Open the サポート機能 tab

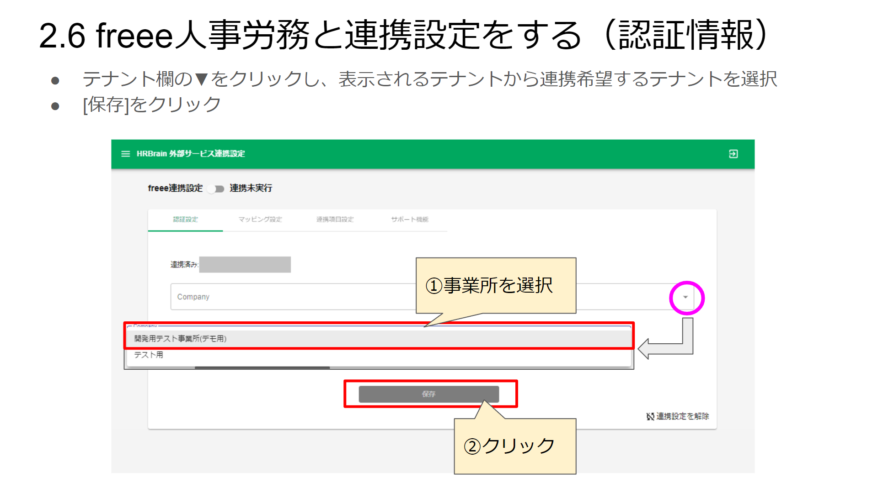click(410, 220)
